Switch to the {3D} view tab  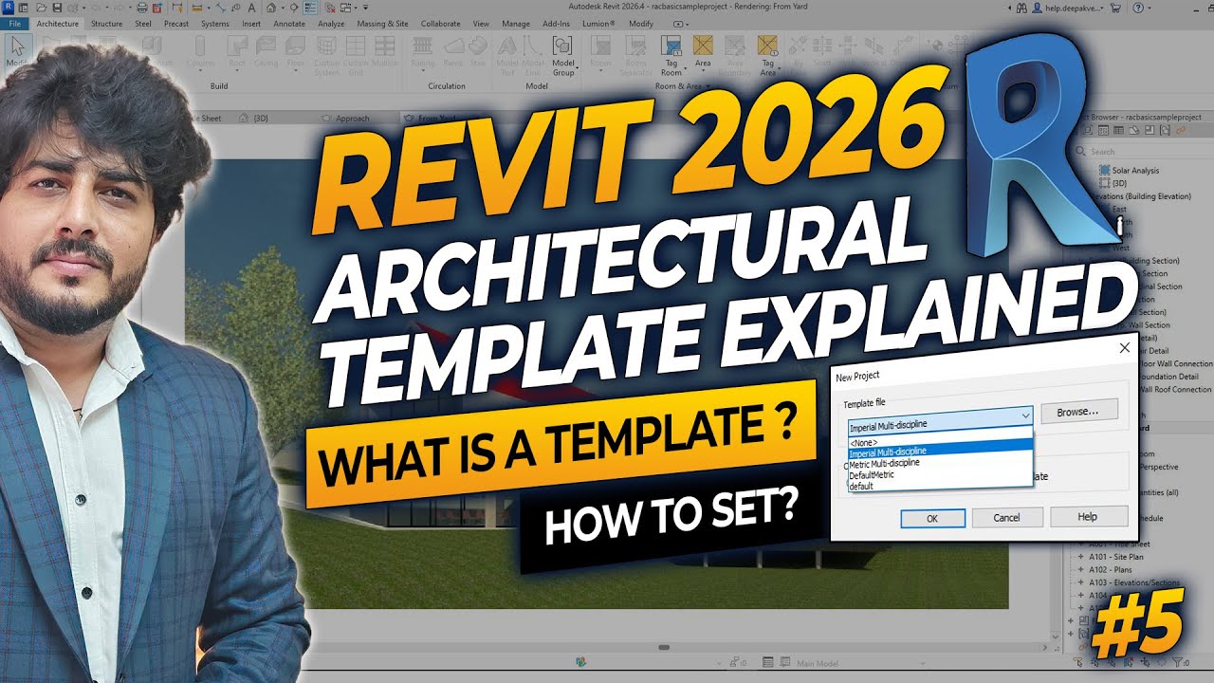(255, 119)
